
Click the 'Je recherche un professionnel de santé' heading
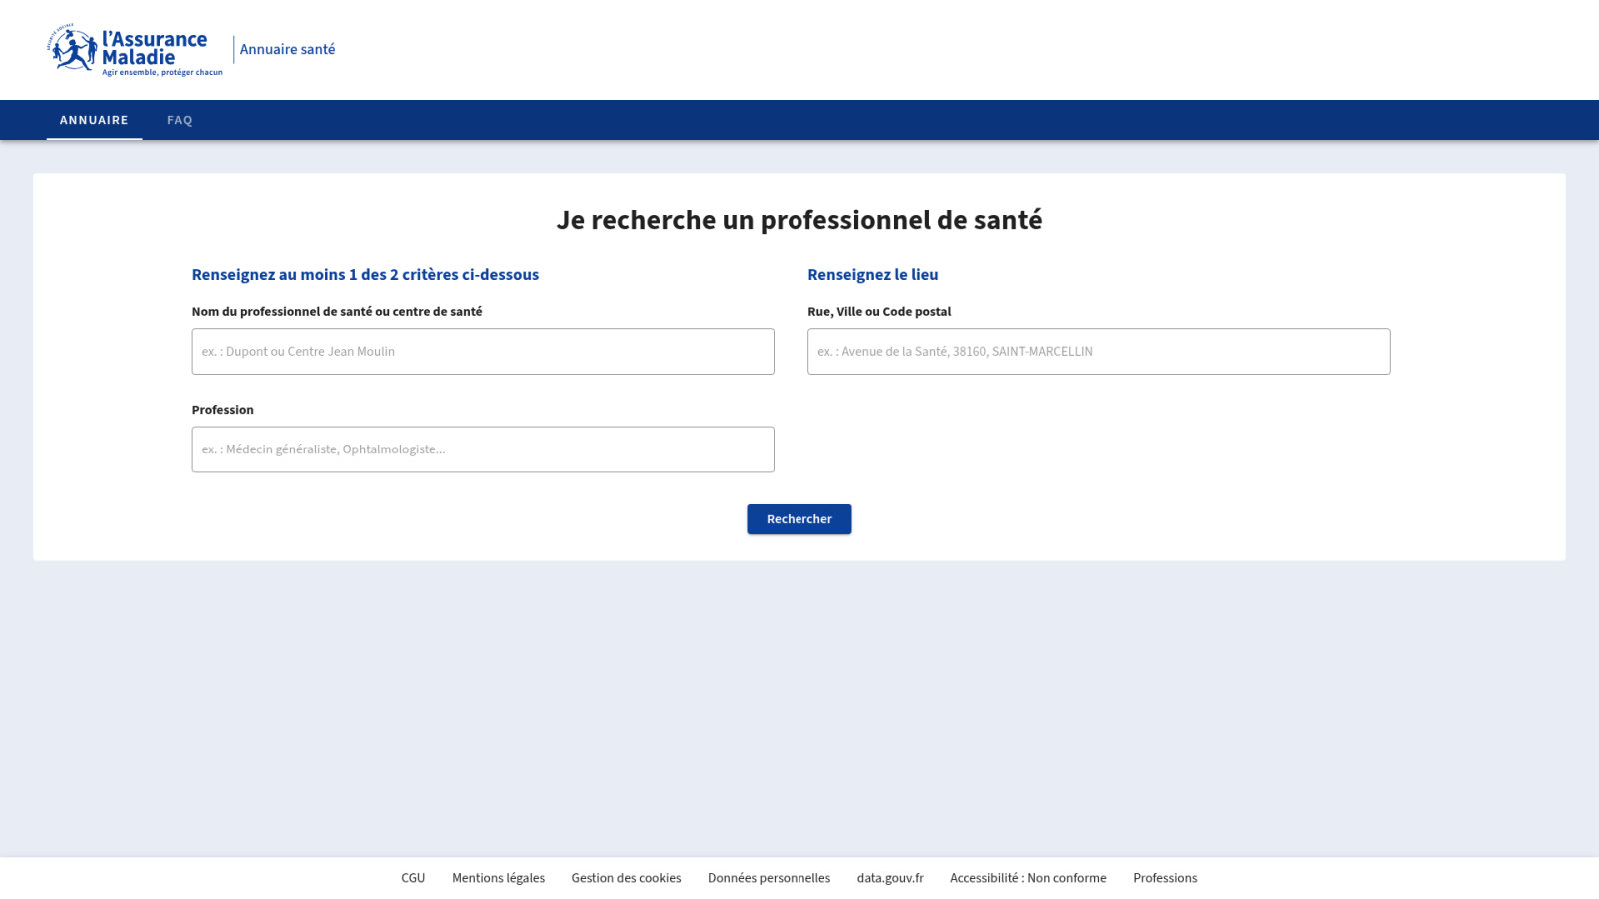pyautogui.click(x=799, y=220)
